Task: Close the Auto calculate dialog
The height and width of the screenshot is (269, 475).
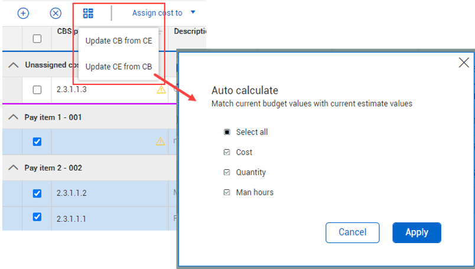Action: click(464, 63)
